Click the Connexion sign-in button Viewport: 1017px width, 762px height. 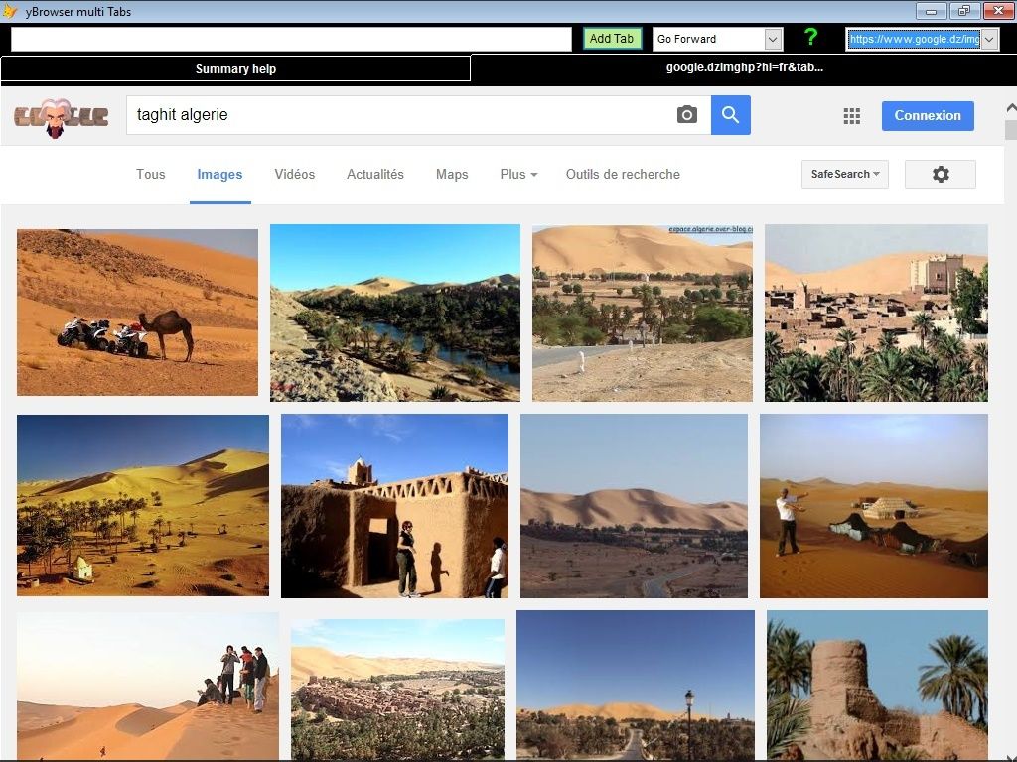coord(927,115)
